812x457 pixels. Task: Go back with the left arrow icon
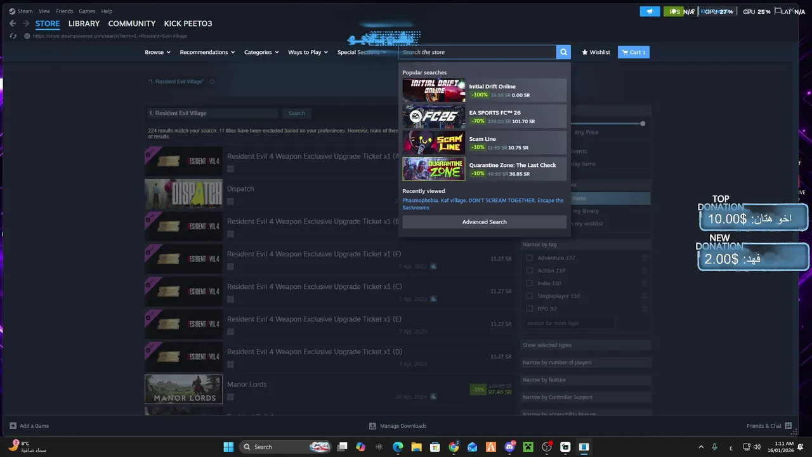[13, 23]
